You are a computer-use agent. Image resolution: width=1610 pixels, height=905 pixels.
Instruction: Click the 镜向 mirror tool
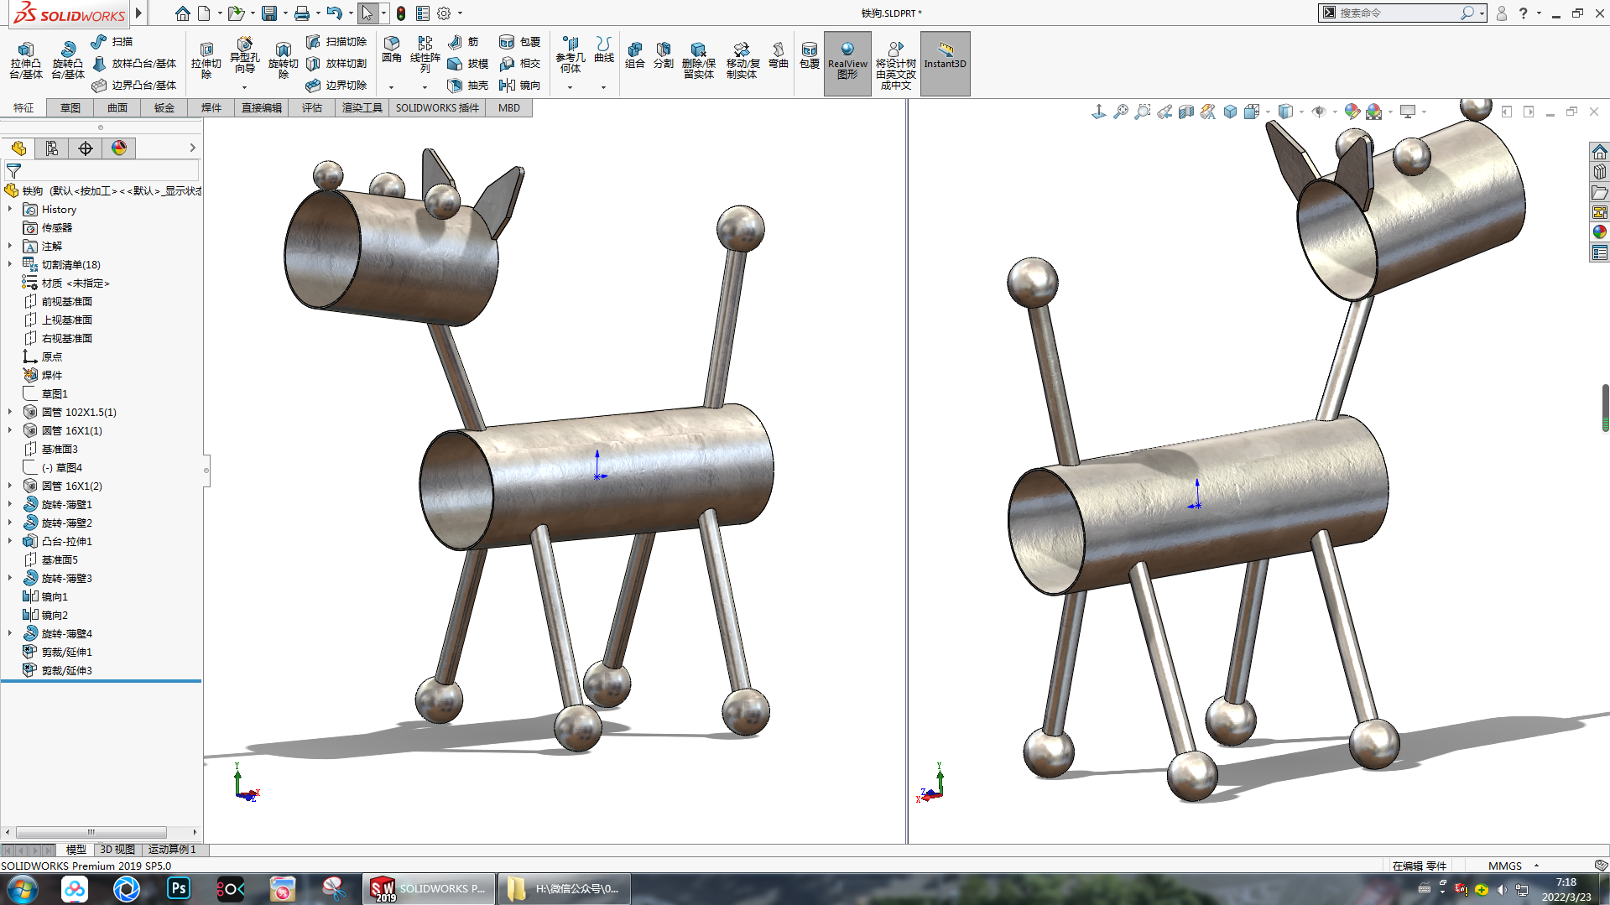519,86
